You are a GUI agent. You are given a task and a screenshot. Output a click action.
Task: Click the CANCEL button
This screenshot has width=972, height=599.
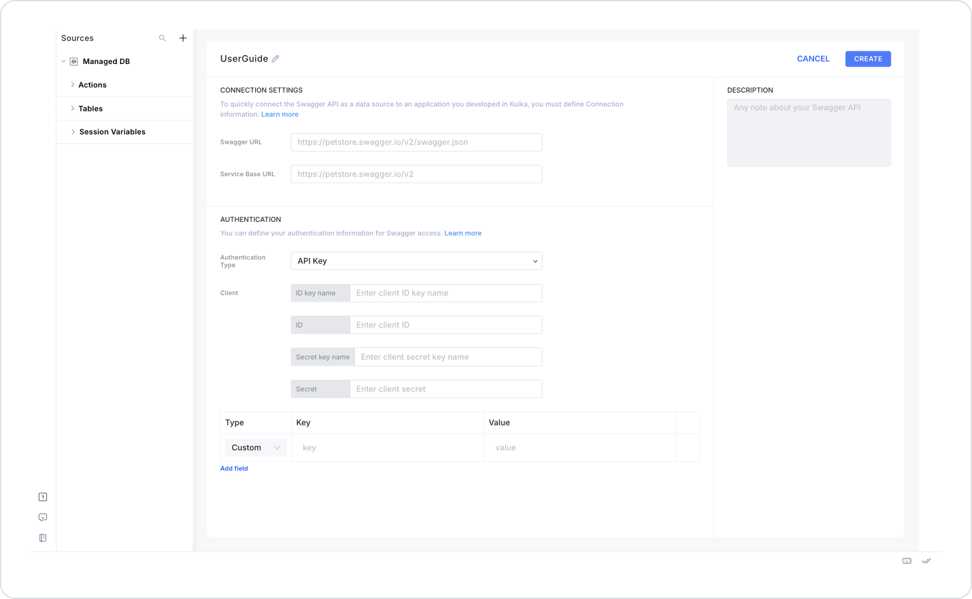(813, 59)
